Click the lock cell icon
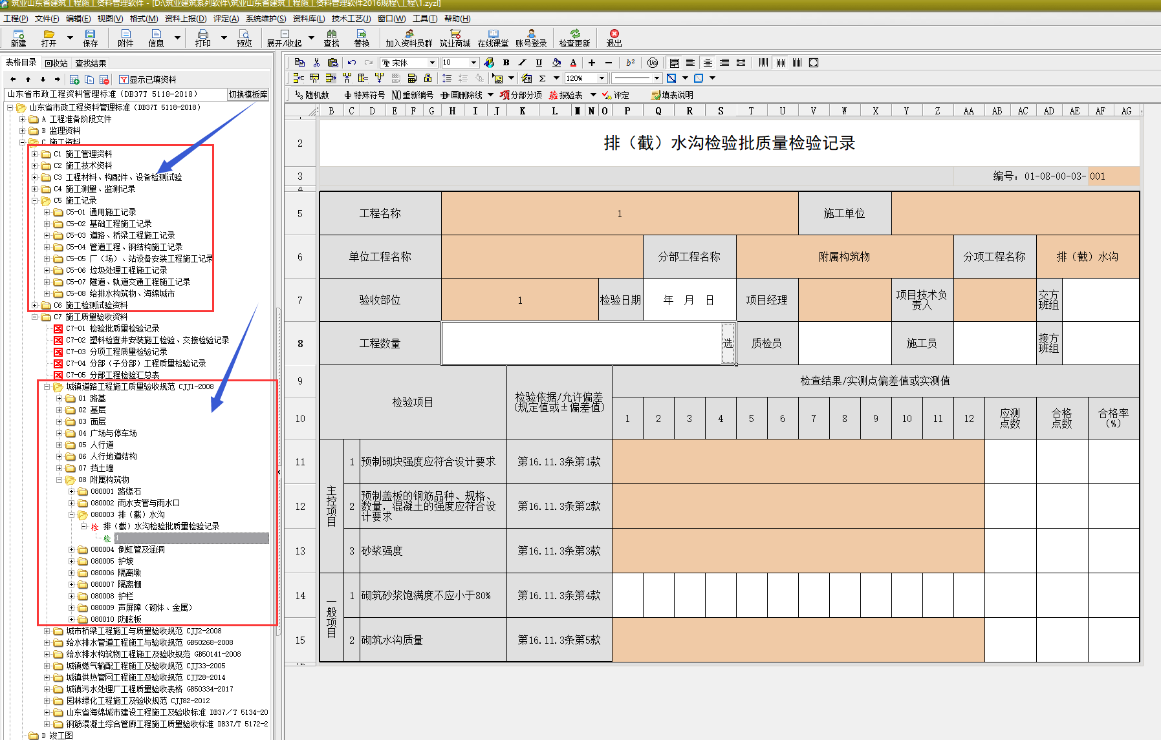 (x=428, y=78)
